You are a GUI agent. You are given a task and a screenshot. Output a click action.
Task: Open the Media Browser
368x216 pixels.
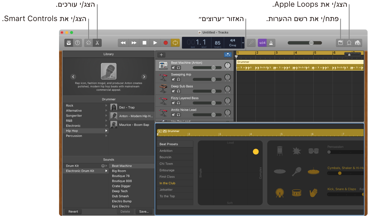358,43
